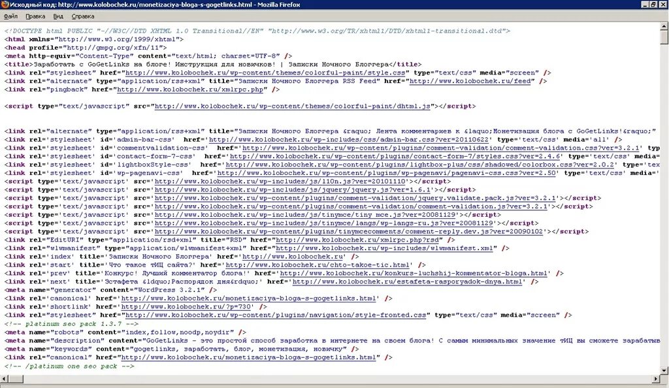669x388 pixels.
Task: Open the wlwmanifest.xml link
Action: (x=384, y=248)
